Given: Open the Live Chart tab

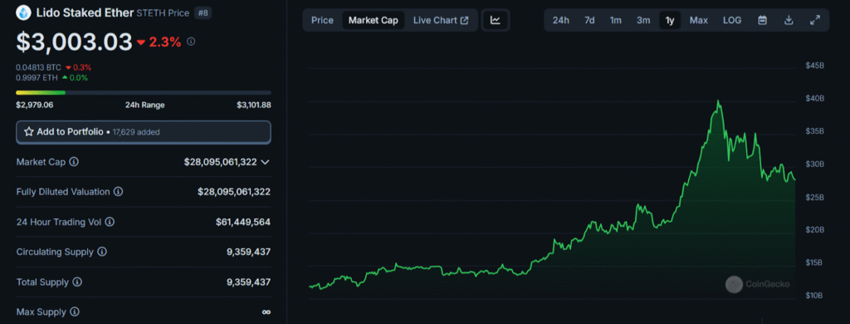Looking at the screenshot, I should click(441, 20).
